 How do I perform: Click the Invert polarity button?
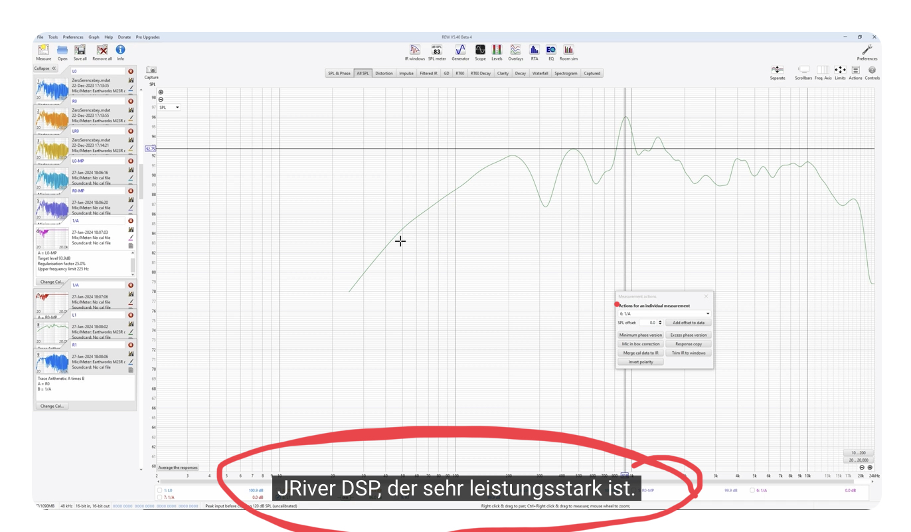tap(641, 362)
